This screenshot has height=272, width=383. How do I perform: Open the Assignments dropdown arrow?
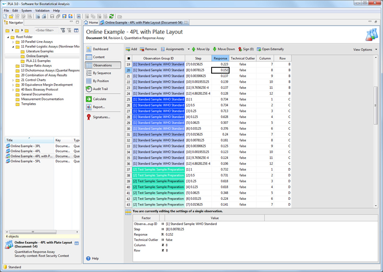tap(189, 49)
